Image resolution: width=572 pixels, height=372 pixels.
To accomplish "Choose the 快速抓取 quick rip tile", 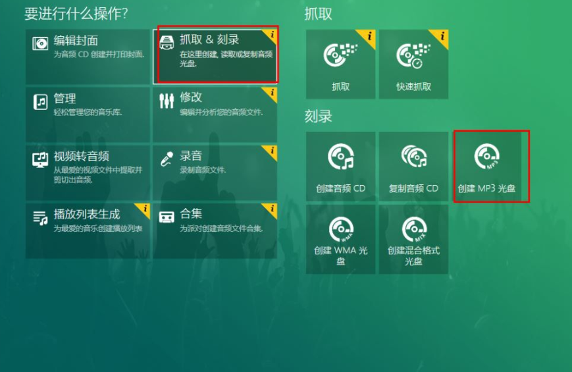I will pyautogui.click(x=413, y=64).
